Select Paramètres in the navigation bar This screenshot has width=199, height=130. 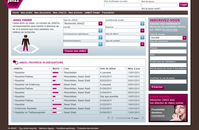click(108, 13)
